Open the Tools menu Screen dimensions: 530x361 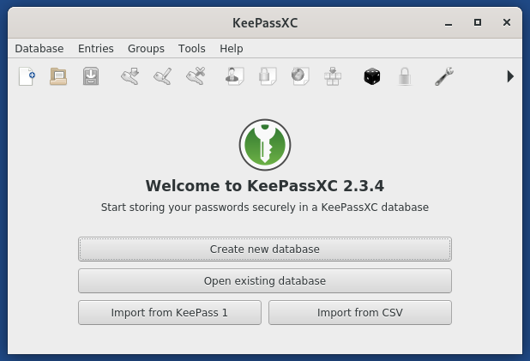(192, 49)
